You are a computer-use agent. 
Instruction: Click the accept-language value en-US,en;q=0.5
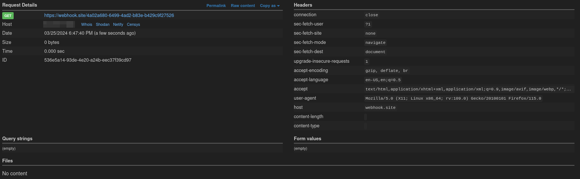click(383, 80)
